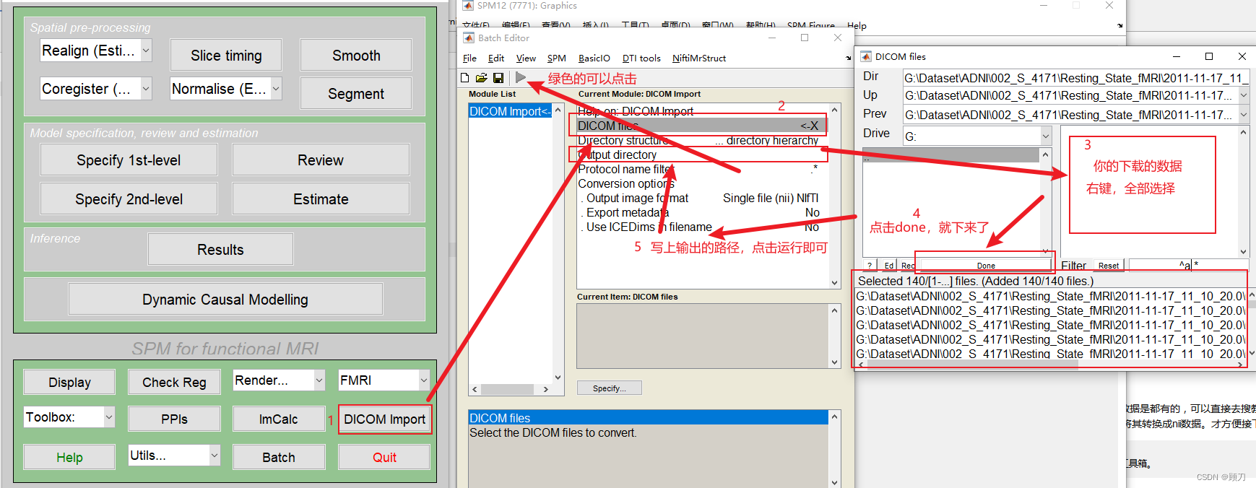
Task: Click the Save Batch floppy icon
Action: point(498,77)
